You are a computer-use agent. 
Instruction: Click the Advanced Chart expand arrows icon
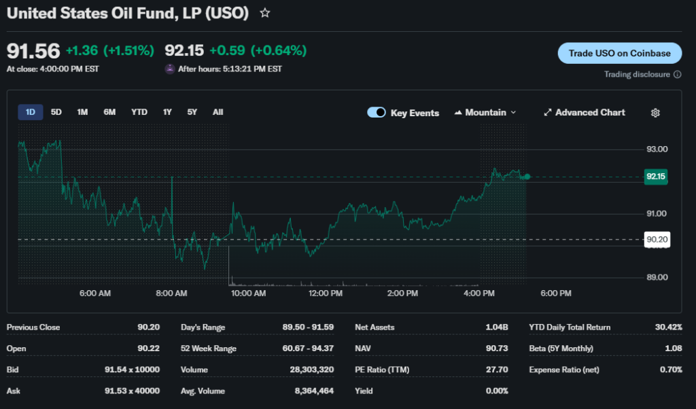pos(548,113)
